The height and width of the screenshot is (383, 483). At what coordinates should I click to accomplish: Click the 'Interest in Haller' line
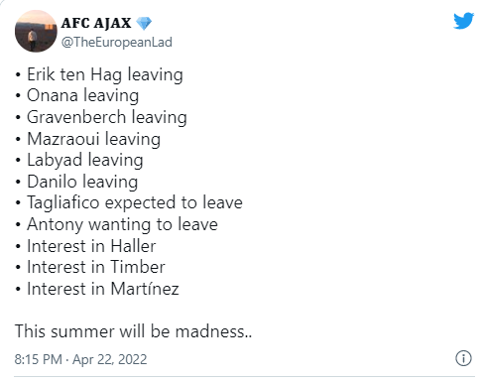pos(91,246)
